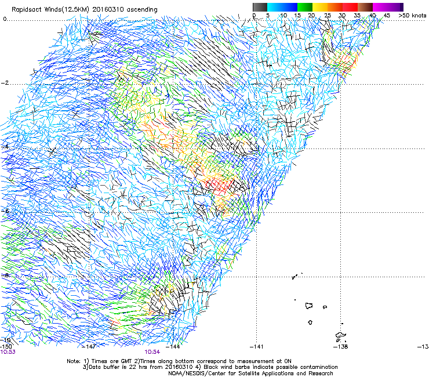
Task: Click the '-147' longitude axis label
Action: [x=89, y=347]
